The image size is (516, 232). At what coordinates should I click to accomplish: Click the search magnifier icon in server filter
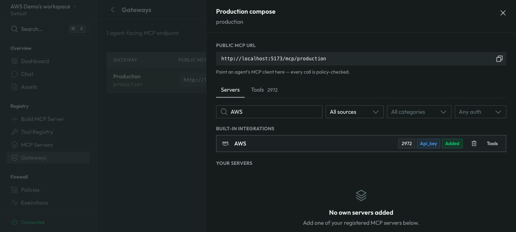[x=224, y=112]
